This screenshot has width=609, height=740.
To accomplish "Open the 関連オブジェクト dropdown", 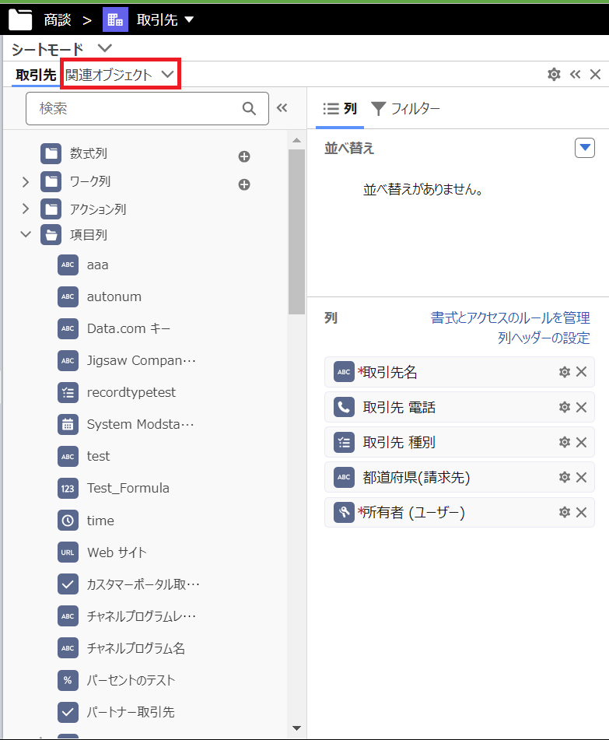I will click(x=120, y=75).
